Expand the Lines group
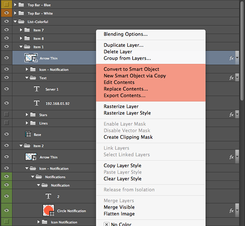The image size is (245, 226). click(x=27, y=123)
